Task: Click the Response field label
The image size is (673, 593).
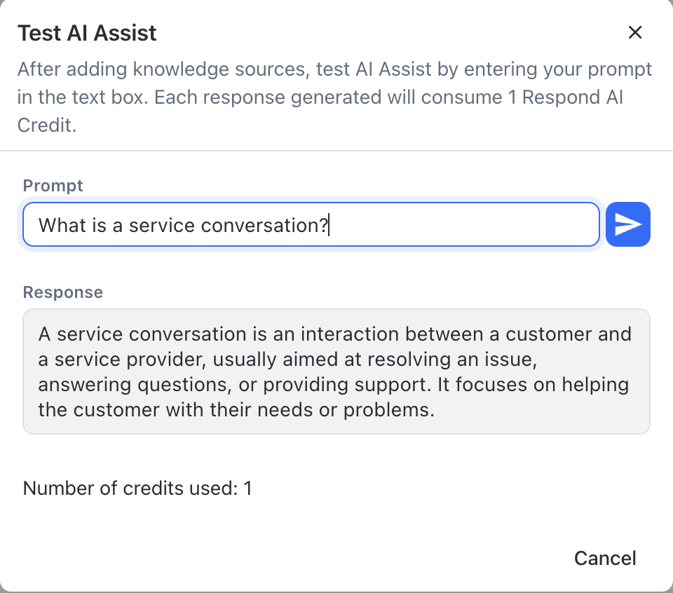Action: tap(63, 292)
